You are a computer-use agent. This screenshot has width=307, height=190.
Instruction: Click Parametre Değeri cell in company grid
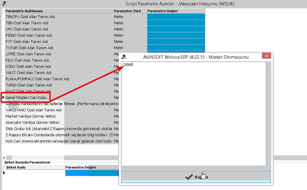92,173
